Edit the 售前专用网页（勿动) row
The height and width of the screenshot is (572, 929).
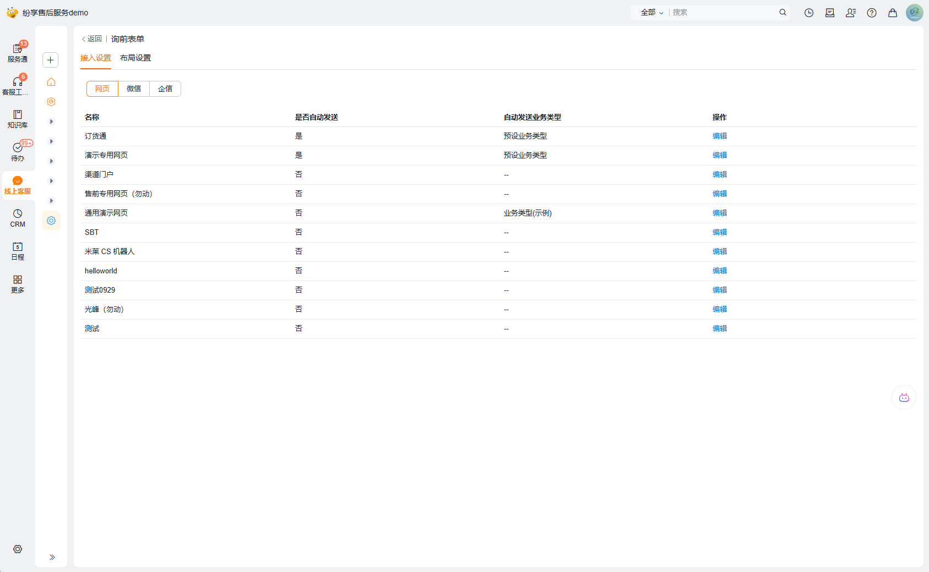720,194
